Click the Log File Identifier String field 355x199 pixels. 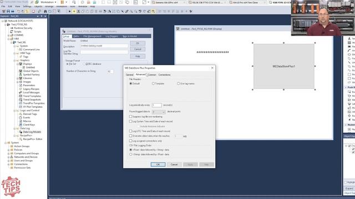pyautogui.click(x=104, y=52)
